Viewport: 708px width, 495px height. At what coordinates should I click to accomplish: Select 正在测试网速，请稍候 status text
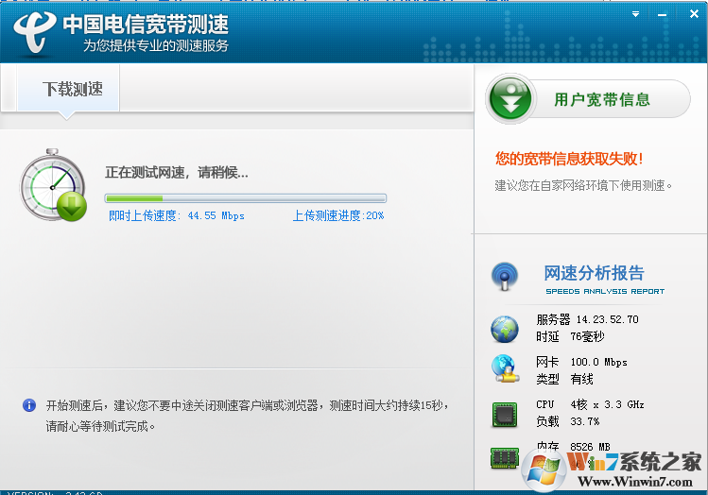click(177, 172)
